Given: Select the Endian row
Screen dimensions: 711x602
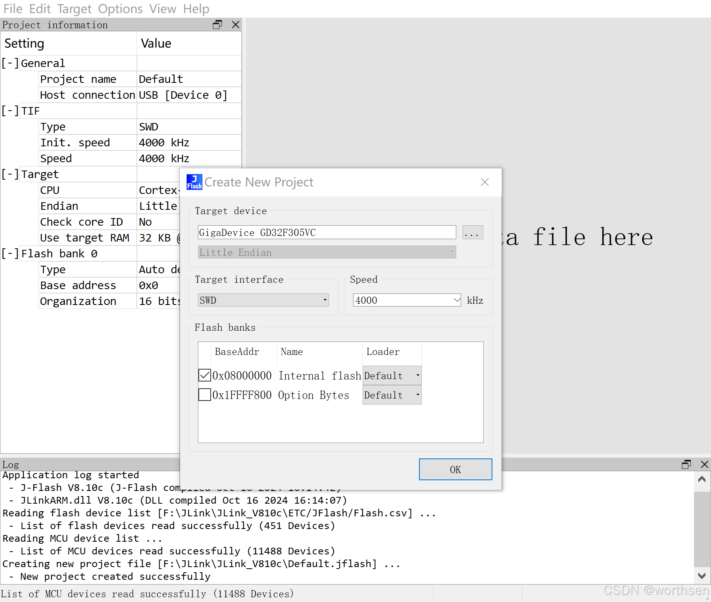Looking at the screenshot, I should pos(110,206).
